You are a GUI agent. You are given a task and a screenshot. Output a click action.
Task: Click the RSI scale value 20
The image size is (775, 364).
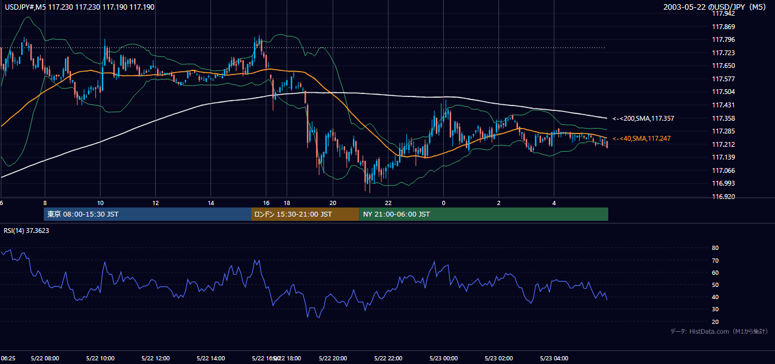[x=715, y=322]
